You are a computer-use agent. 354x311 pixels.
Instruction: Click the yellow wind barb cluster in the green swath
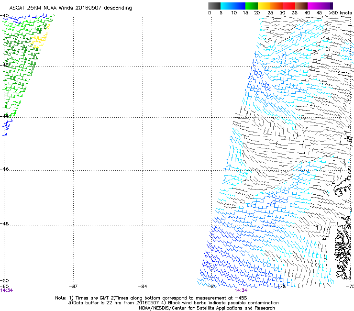pos(40,36)
